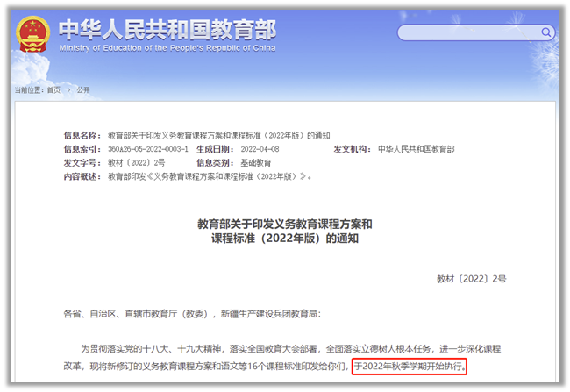
Task: Click the national emblem logo
Action: (x=32, y=34)
